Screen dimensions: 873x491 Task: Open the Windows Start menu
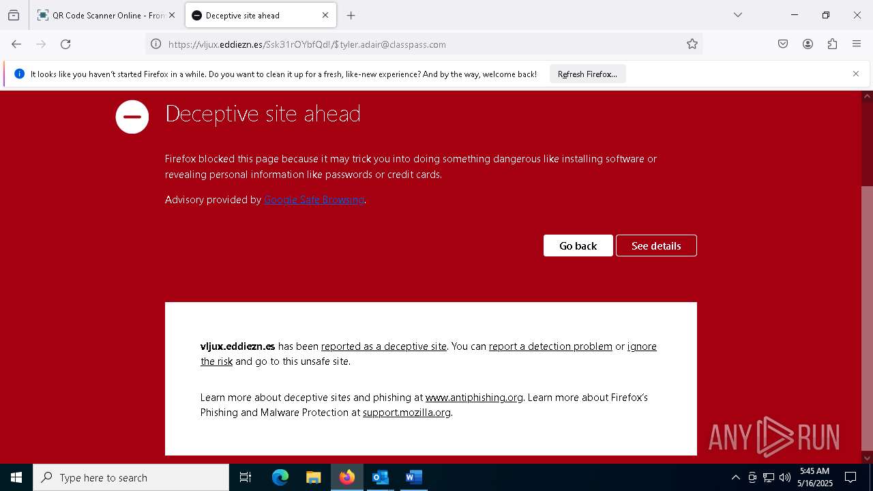click(x=16, y=477)
